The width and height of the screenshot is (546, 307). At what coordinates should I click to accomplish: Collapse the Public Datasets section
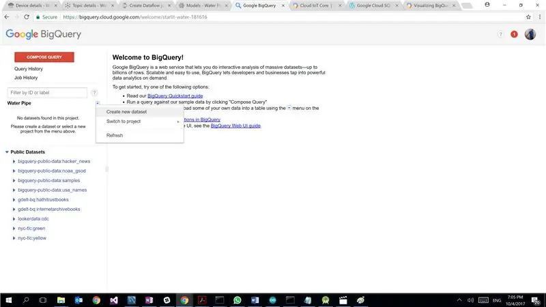coord(7,152)
